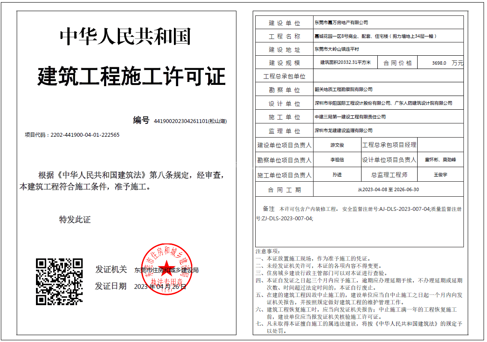
Task: Click the 注意事项 heading
Action: click(268, 251)
